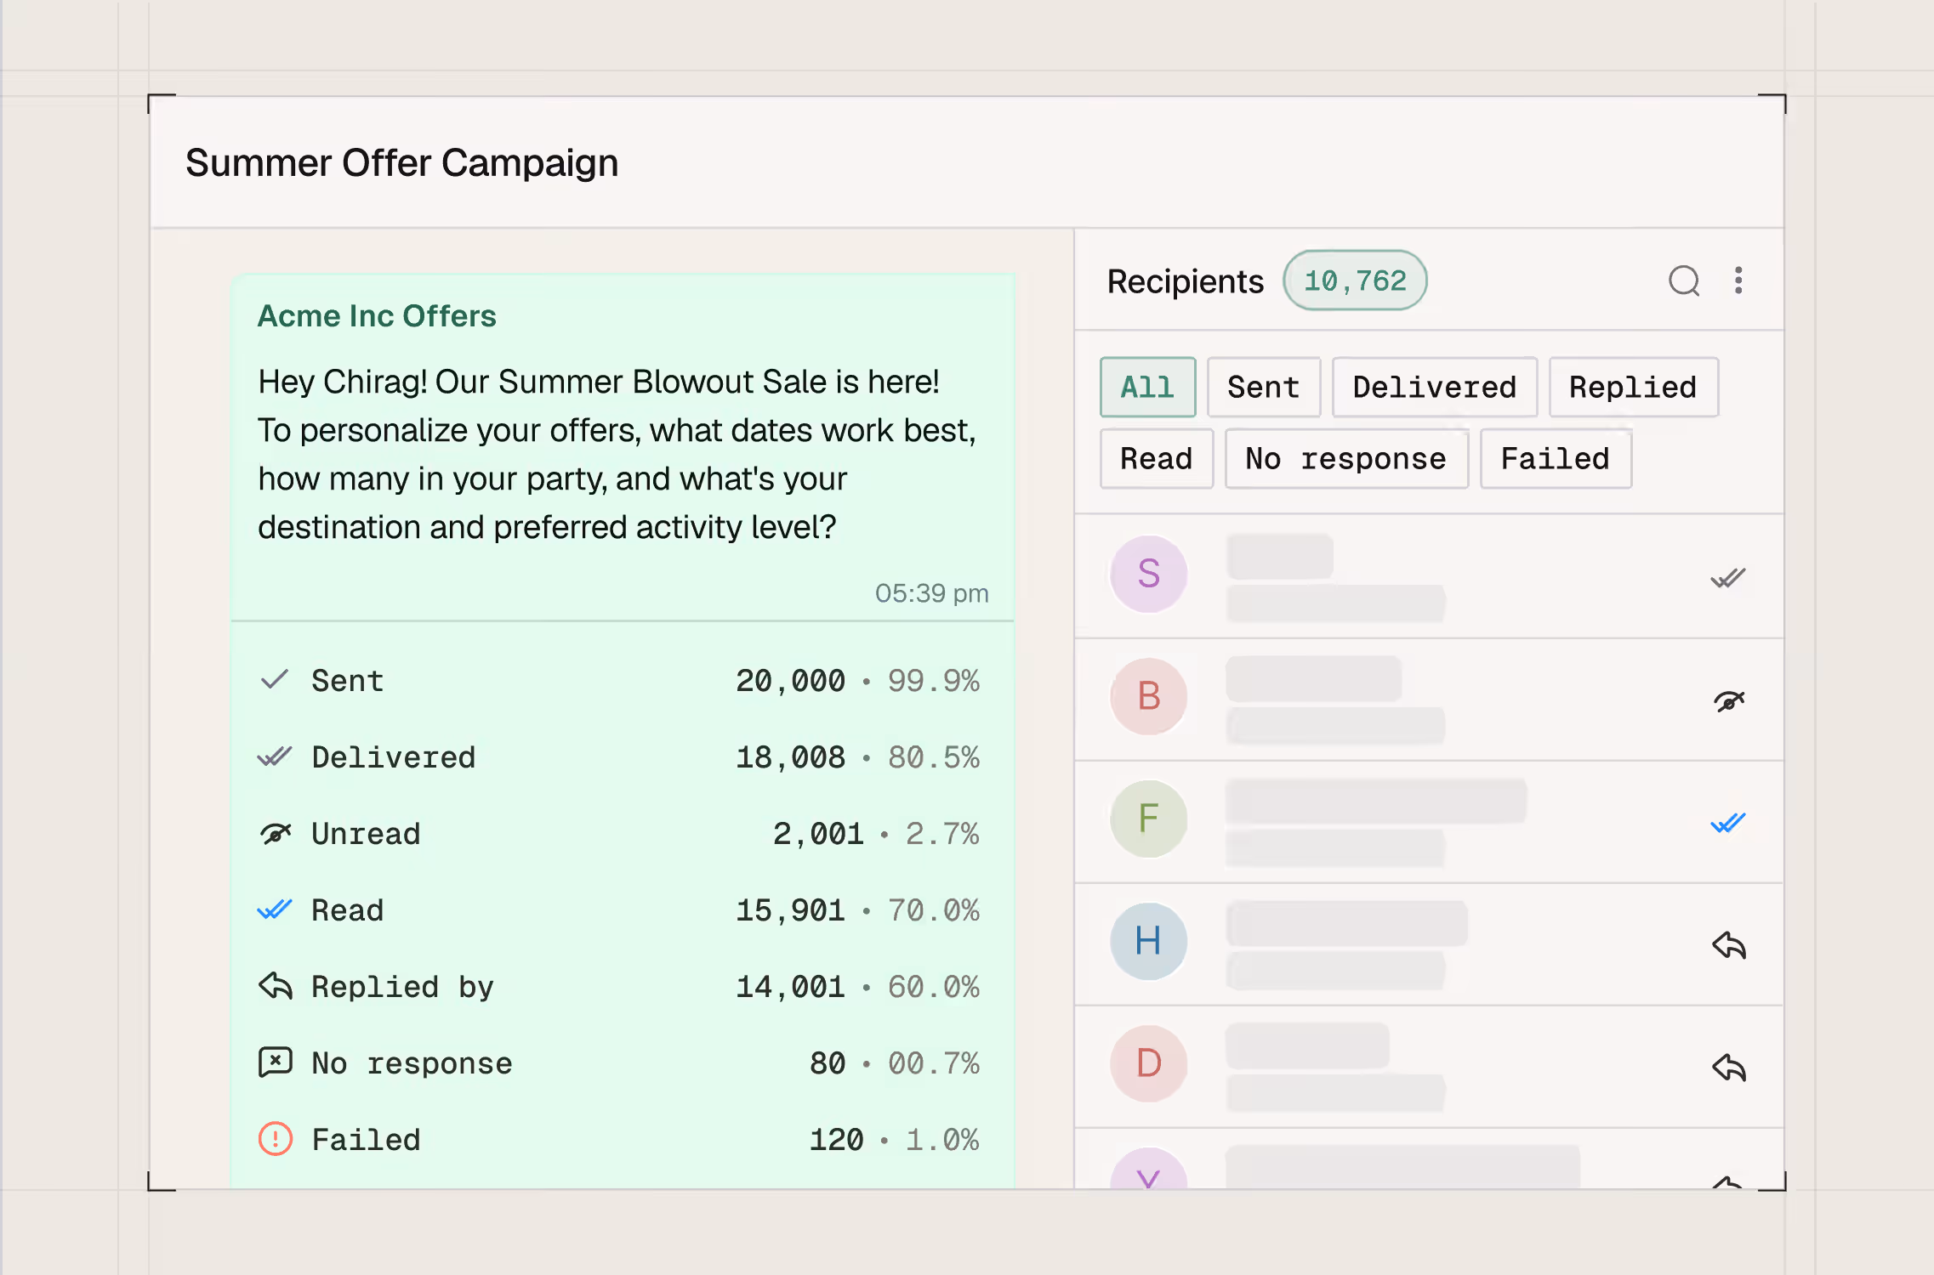Switch to the Replied filter tab
This screenshot has width=1934, height=1275.
click(1632, 388)
